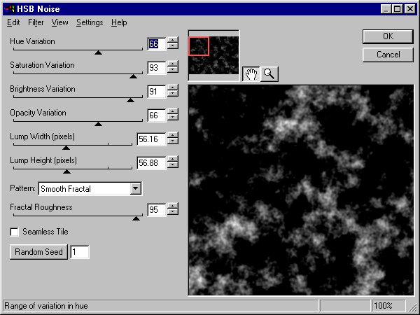Open the Filter menu

(x=36, y=22)
